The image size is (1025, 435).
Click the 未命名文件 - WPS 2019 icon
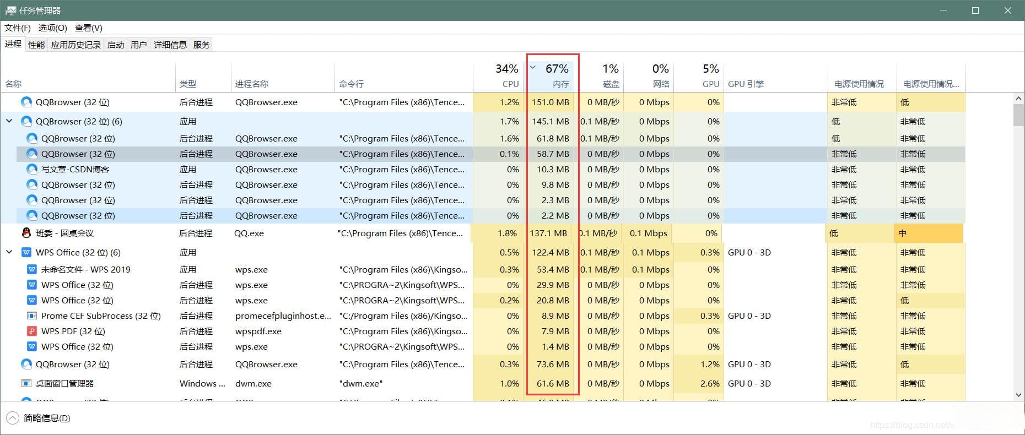point(32,269)
